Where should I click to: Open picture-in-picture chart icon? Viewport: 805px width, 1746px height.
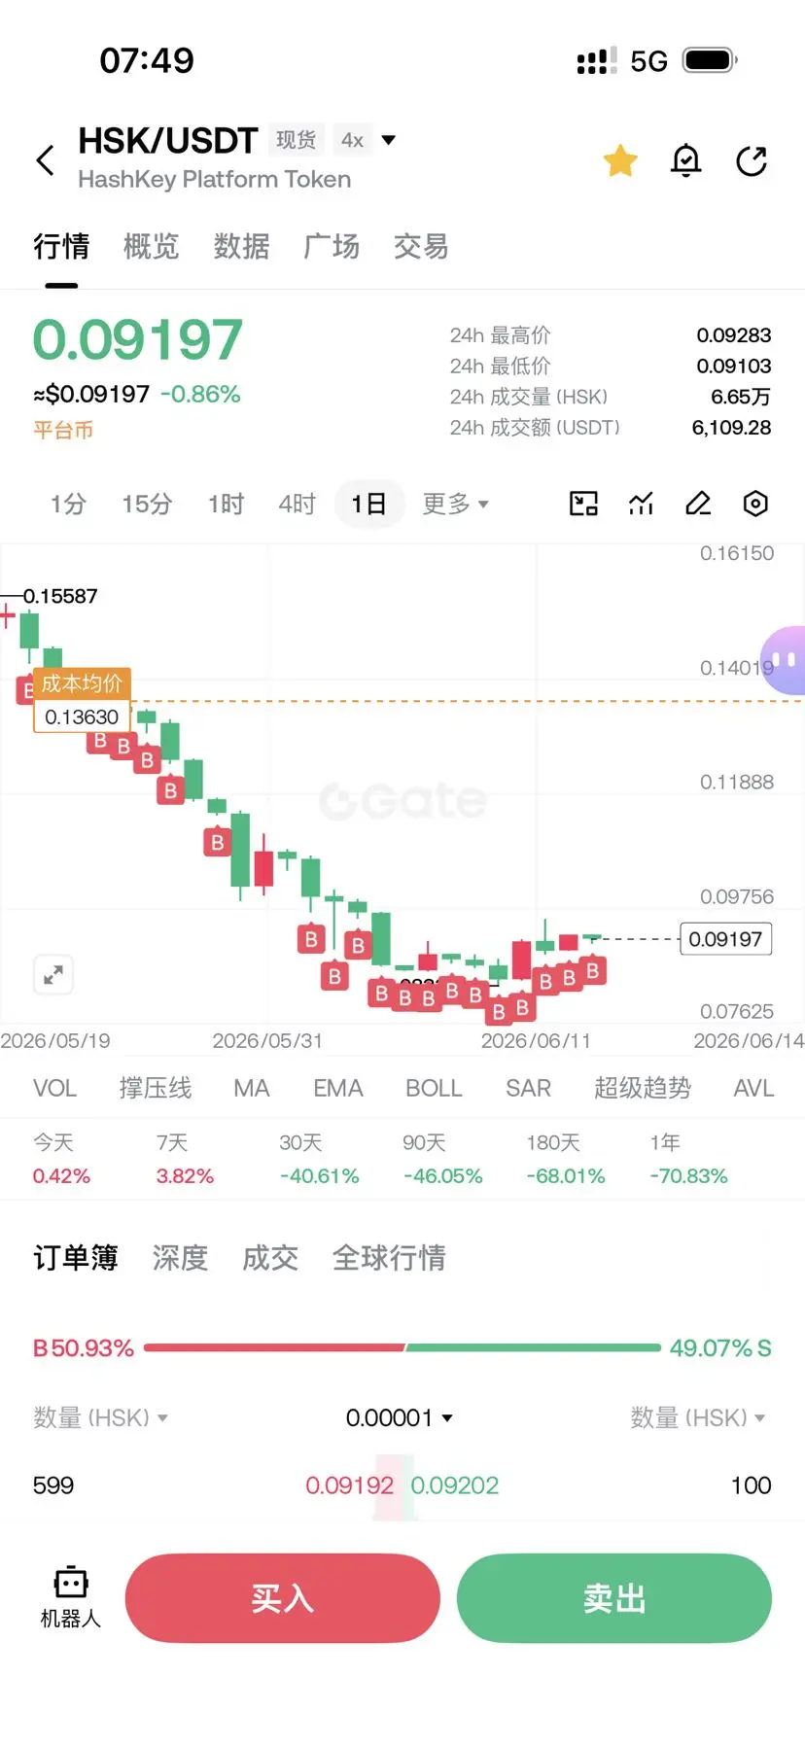[583, 504]
